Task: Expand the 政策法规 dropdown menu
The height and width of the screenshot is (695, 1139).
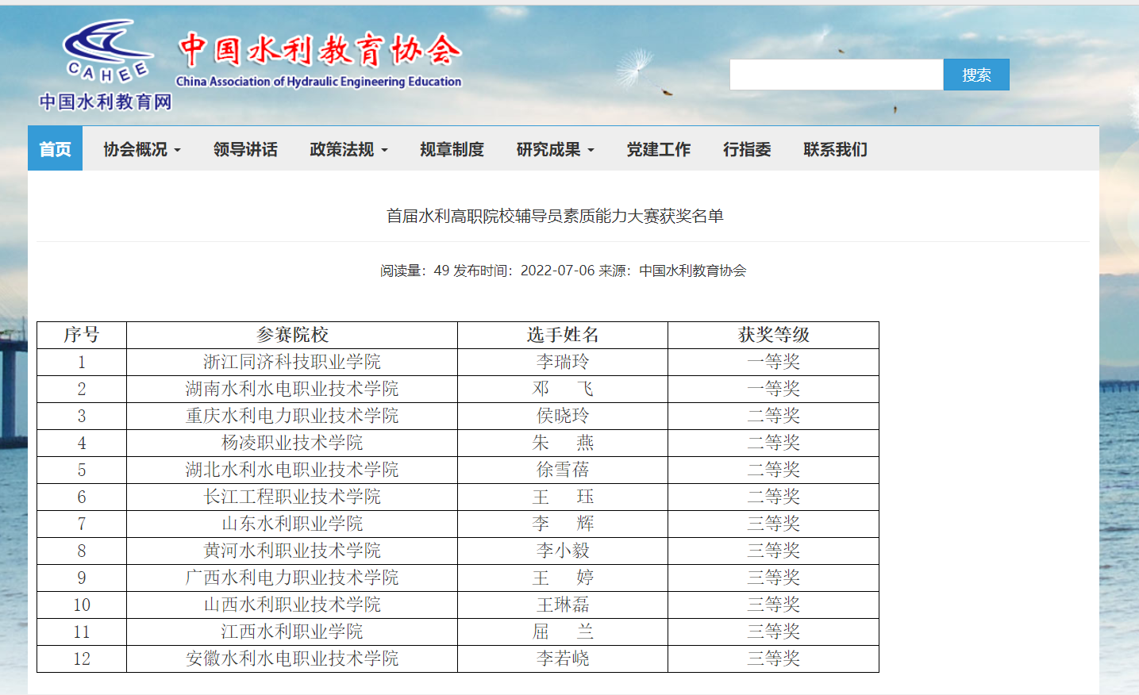Action: [348, 149]
